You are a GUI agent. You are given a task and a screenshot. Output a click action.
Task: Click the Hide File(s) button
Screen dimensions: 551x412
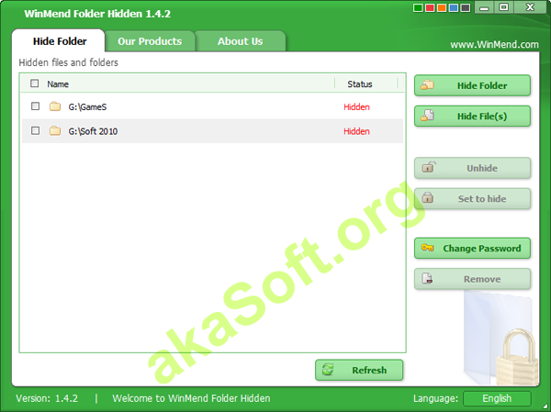tap(472, 117)
